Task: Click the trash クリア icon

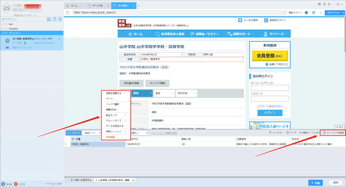Action: pyautogui.click(x=288, y=133)
